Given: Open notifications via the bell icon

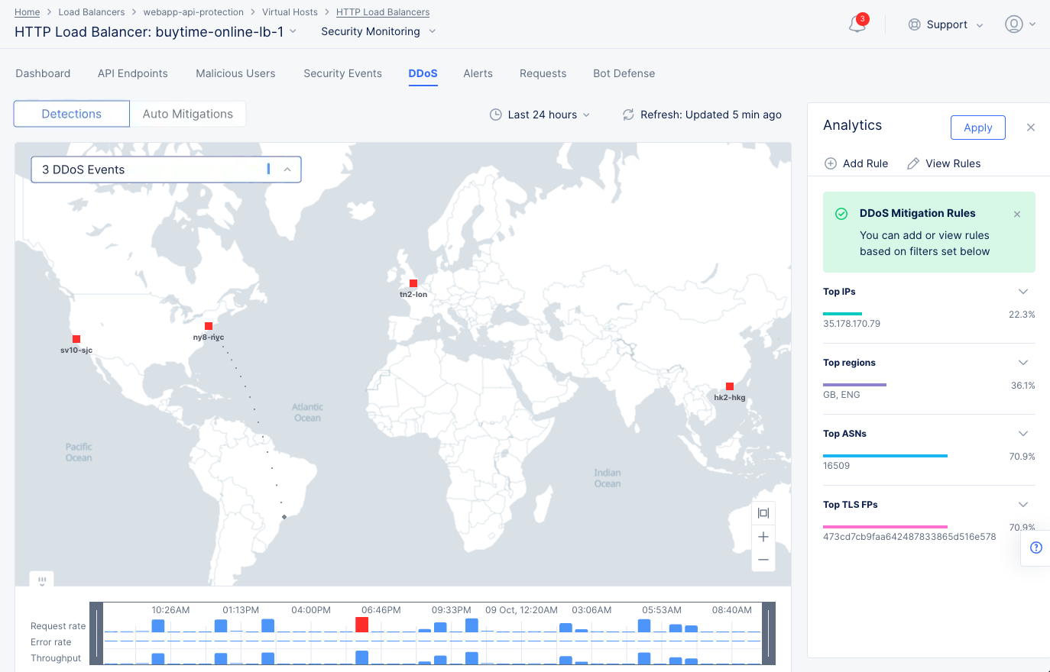Looking at the screenshot, I should point(856,24).
